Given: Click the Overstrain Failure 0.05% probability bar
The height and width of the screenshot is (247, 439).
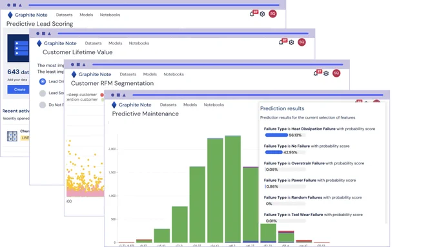Looking at the screenshot, I should click(285, 170).
